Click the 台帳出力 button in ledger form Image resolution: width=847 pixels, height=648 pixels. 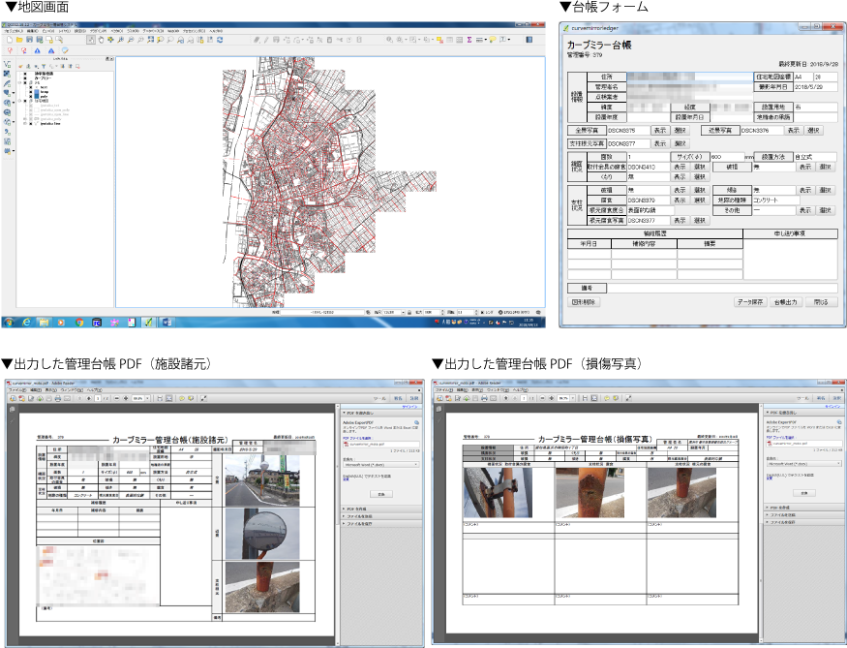(x=787, y=301)
